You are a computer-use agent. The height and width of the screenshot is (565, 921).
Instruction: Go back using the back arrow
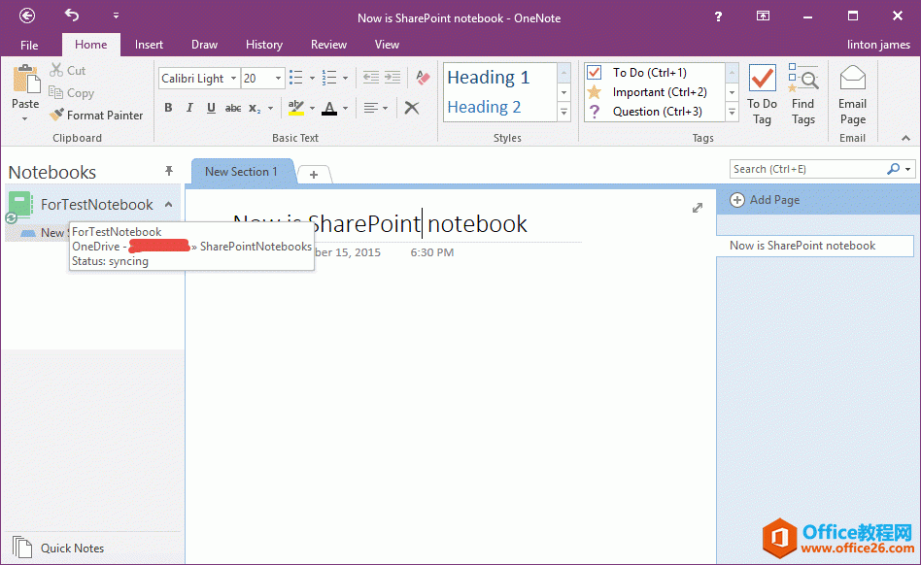27,16
